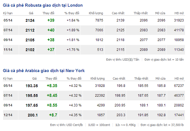Click Arabica volume 31928
The height and width of the screenshot is (131, 190).
pyautogui.click(x=100, y=86)
